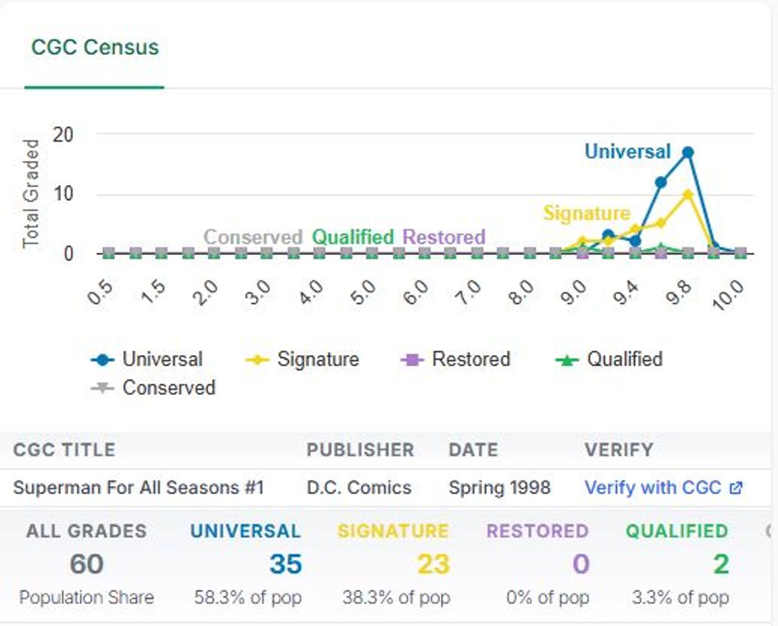Click the Verify with CGC link
This screenshot has width=778, height=626.
pyautogui.click(x=652, y=487)
